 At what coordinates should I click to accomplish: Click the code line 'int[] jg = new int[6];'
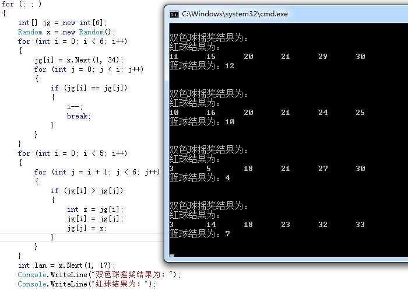tap(62, 23)
